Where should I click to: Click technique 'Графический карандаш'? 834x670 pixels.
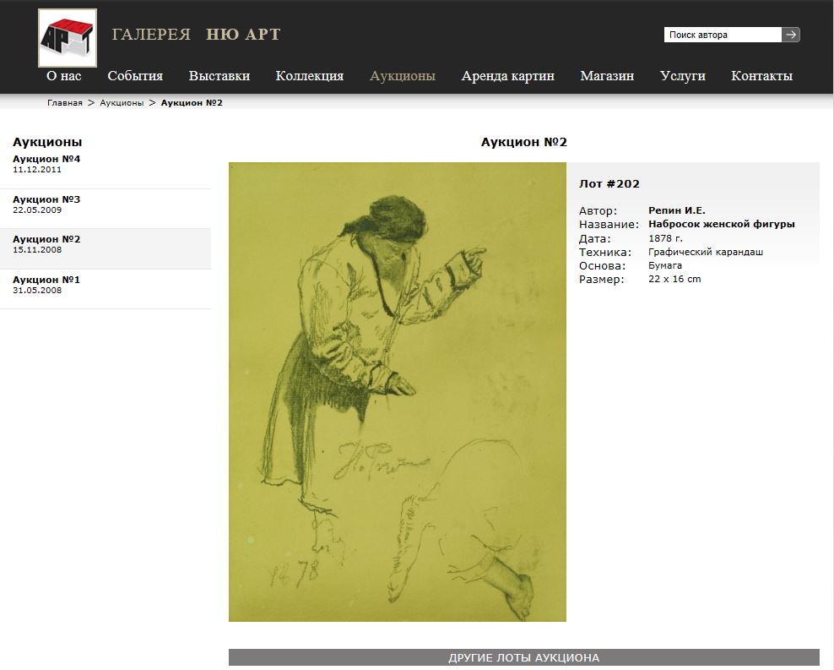point(706,252)
